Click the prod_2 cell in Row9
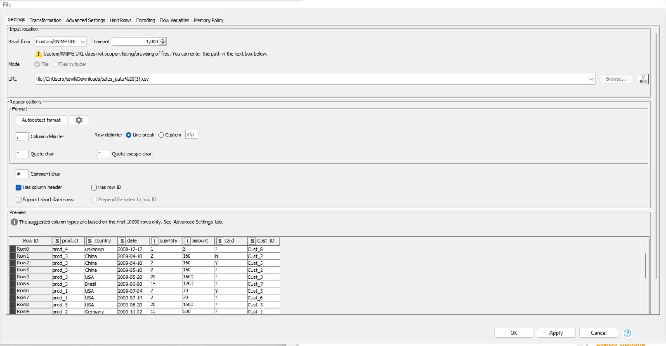The image size is (666, 346). click(x=68, y=312)
